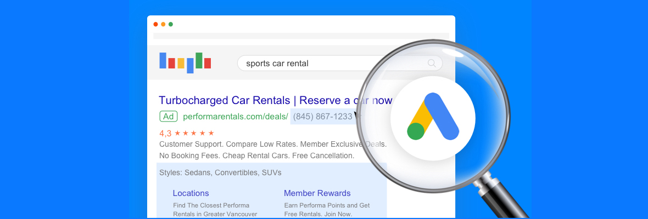Close the browser window with the red dot
Image resolution: width=648 pixels, height=219 pixels.
point(155,24)
